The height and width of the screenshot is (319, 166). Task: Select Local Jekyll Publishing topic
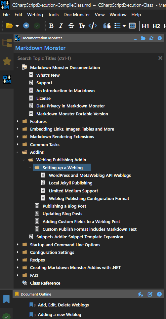[70, 183]
